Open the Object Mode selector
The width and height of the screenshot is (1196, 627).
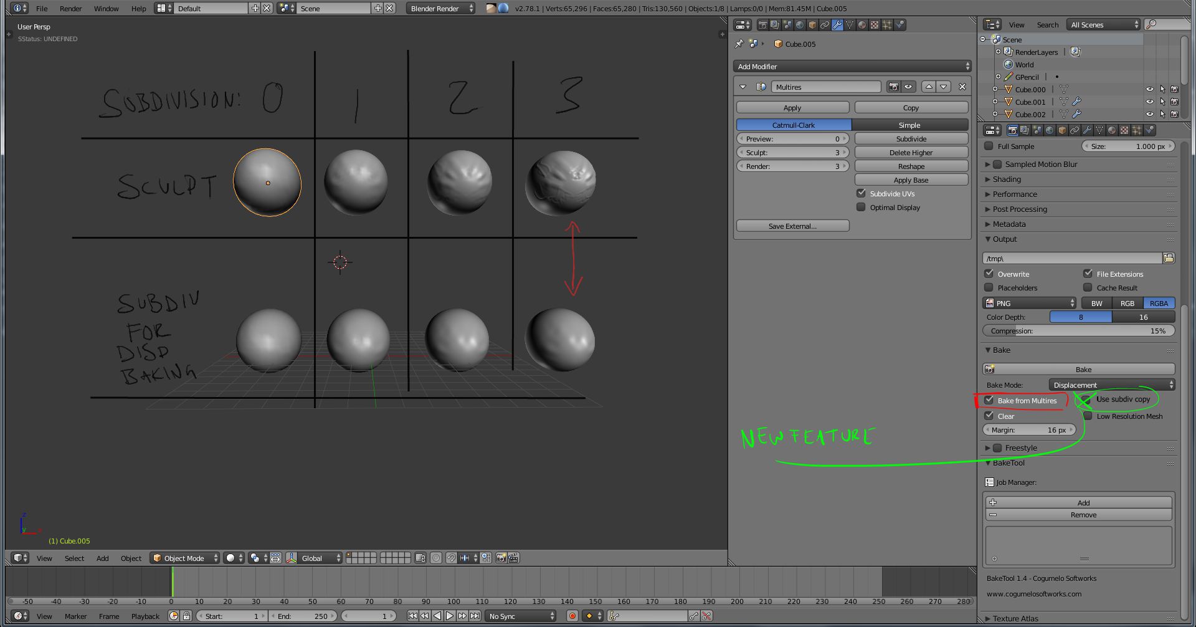185,558
